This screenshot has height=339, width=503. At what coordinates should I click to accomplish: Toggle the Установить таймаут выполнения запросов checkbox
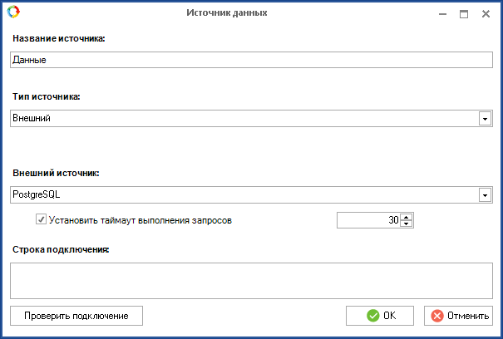click(41, 219)
